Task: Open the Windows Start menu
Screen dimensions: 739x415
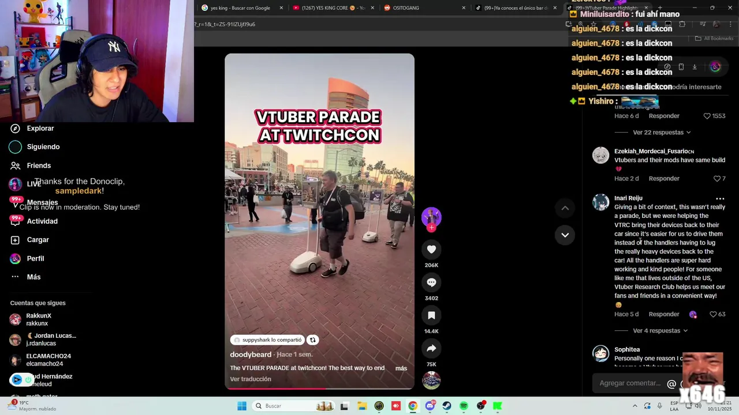Action: [x=242, y=406]
